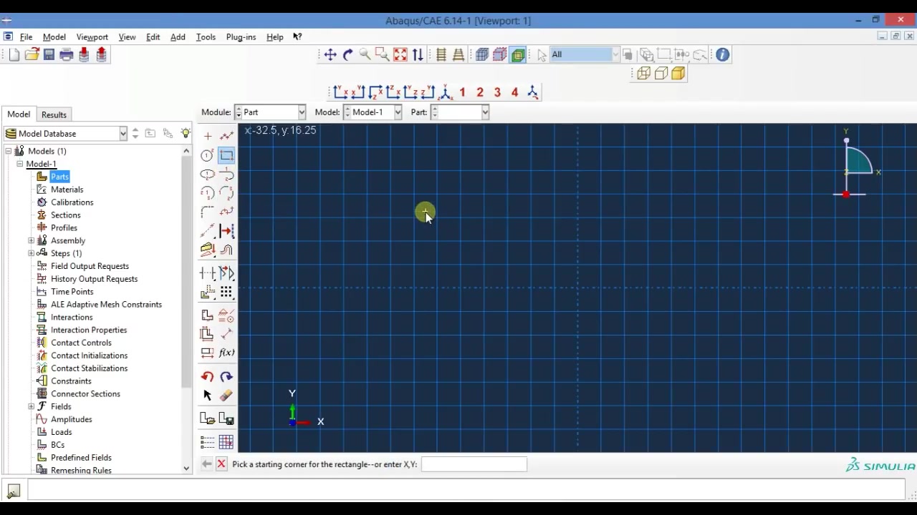Select the Create Fillet sketch tool

208,212
